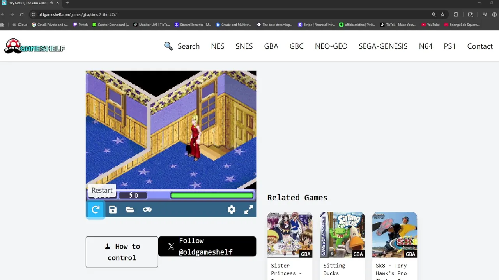Screen dimensions: 499x280
Task: Bookmark this page with the star icon
Action: coord(442,14)
